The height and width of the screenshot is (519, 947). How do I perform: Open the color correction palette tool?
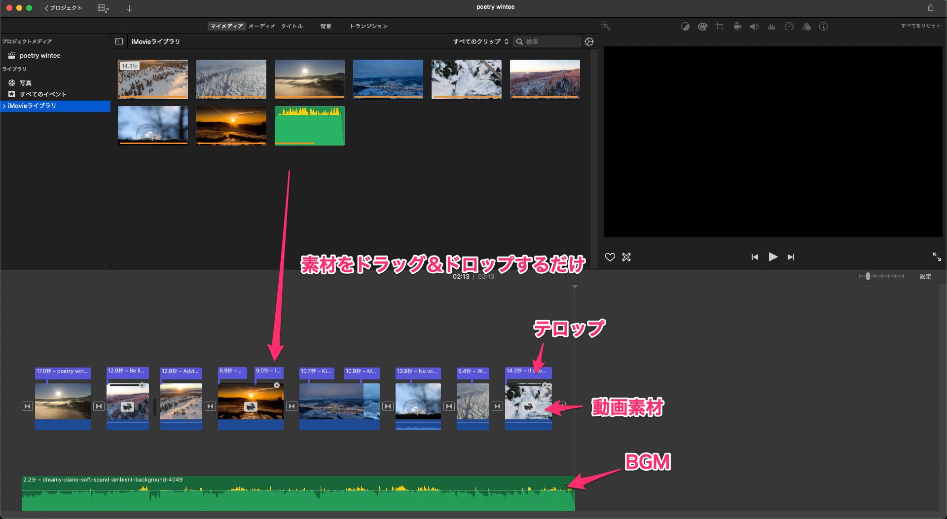[702, 27]
